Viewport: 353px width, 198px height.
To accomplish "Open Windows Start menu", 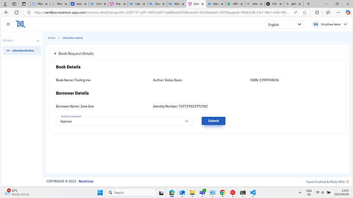I will click(x=100, y=192).
